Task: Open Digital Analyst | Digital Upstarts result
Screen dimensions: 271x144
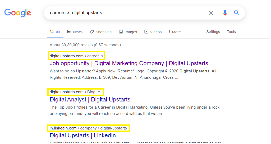Action: click(x=90, y=99)
